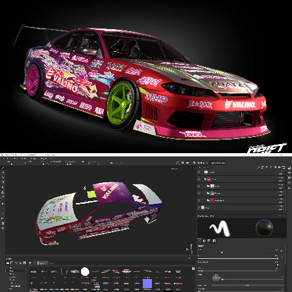Click slider handle beside the alpha thumbnail
The height and width of the screenshot is (292, 292).
point(222,279)
